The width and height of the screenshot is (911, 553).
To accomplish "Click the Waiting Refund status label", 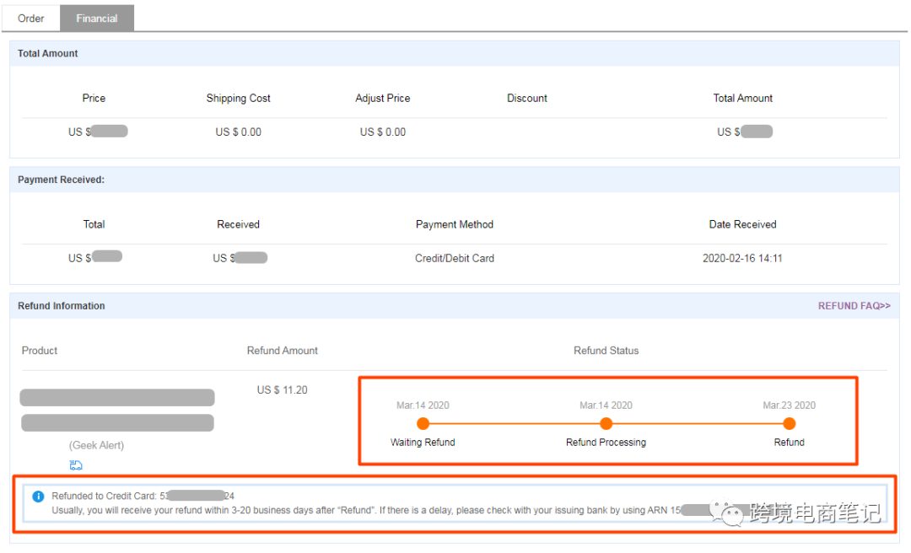I will coord(423,442).
